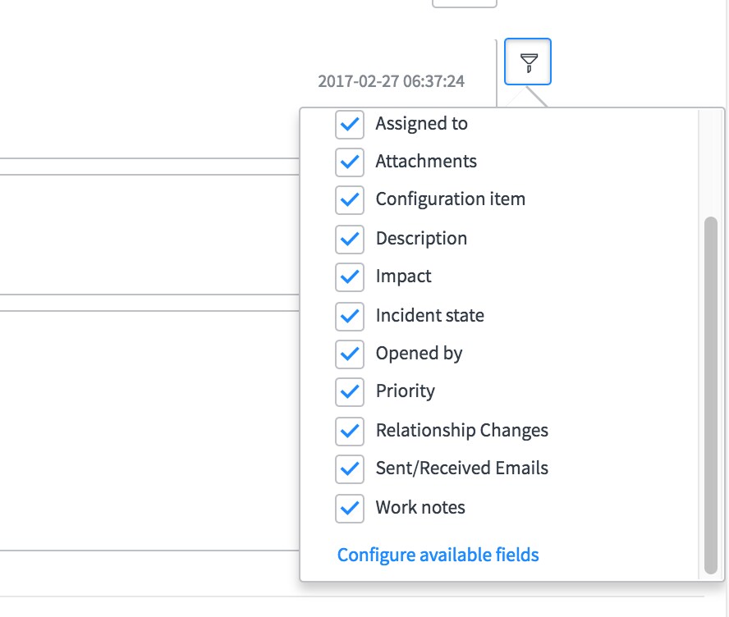
Task: Uncheck the Attachments checkbox
Action: click(x=350, y=162)
